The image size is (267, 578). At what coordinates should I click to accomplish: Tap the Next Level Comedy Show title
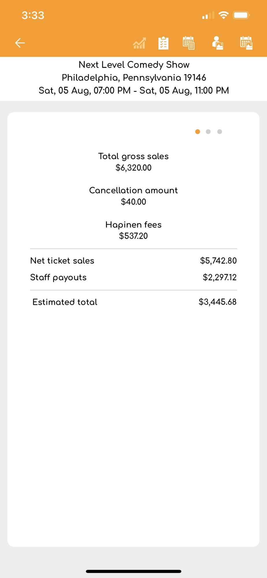pyautogui.click(x=134, y=65)
